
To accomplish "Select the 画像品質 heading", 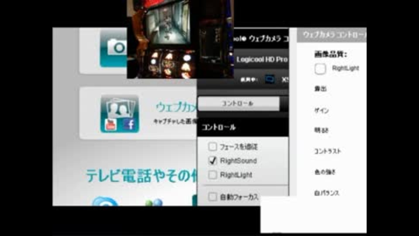I will (x=330, y=55).
